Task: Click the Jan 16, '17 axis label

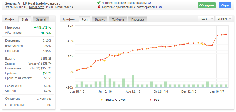Action: click(216, 91)
